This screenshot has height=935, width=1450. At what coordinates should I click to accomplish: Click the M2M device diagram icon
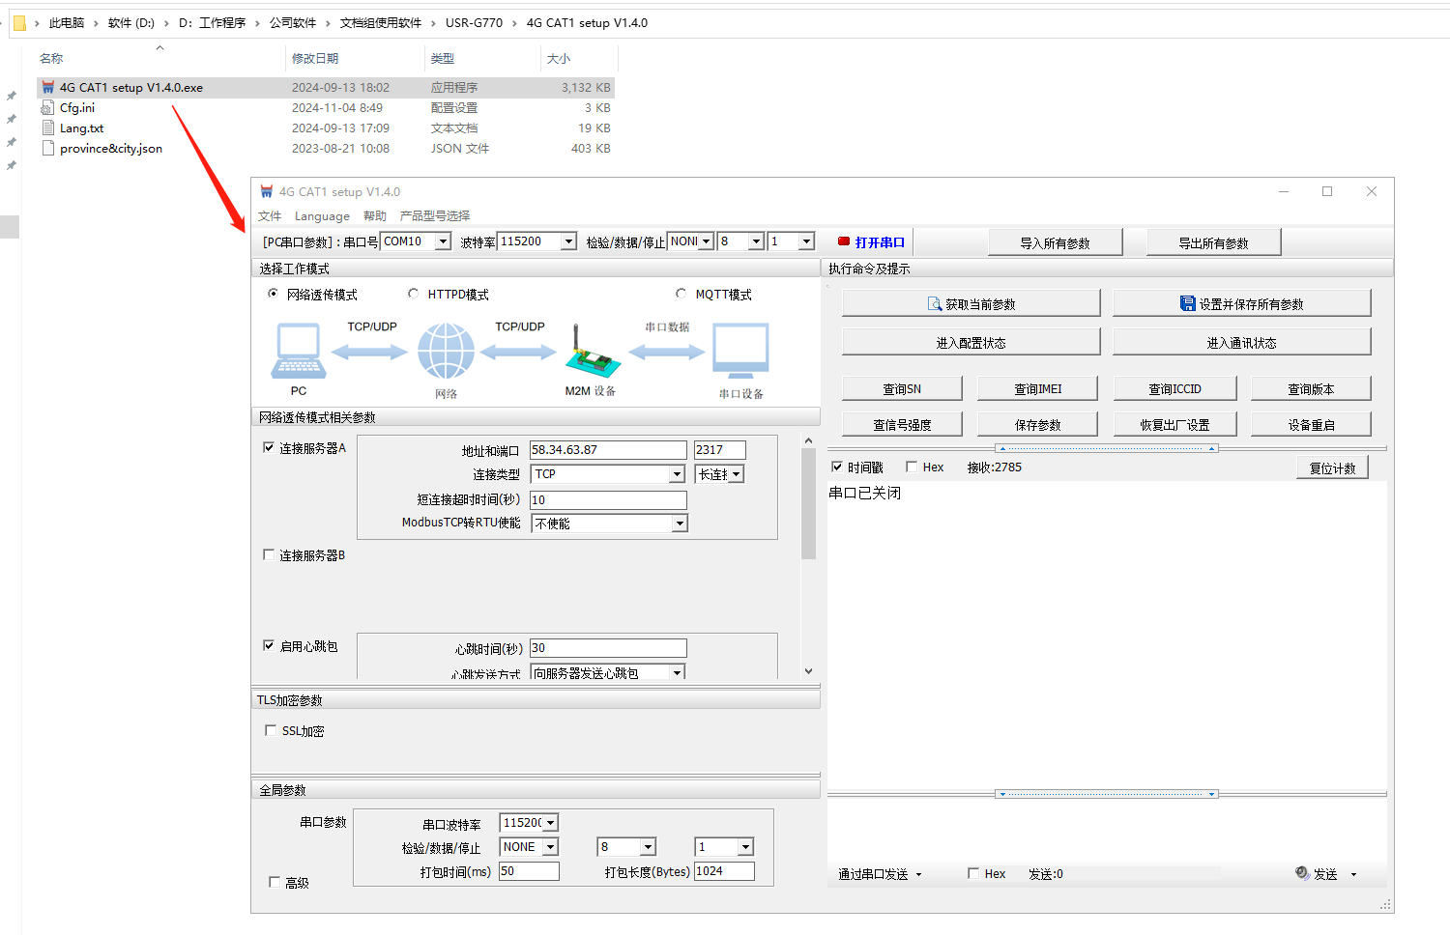pyautogui.click(x=592, y=354)
